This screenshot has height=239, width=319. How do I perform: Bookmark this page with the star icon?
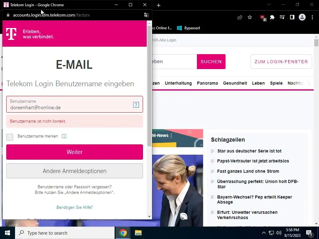point(250,17)
